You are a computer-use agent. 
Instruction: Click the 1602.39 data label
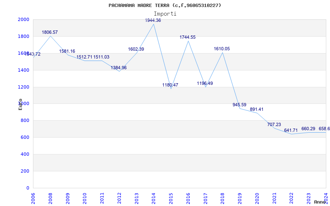[136, 49]
